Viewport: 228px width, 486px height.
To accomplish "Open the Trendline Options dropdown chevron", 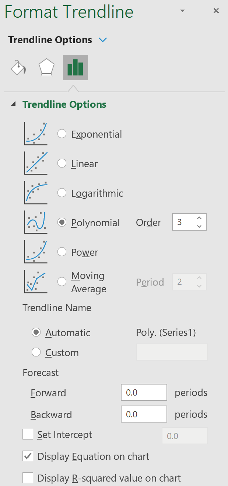I will point(103,39).
